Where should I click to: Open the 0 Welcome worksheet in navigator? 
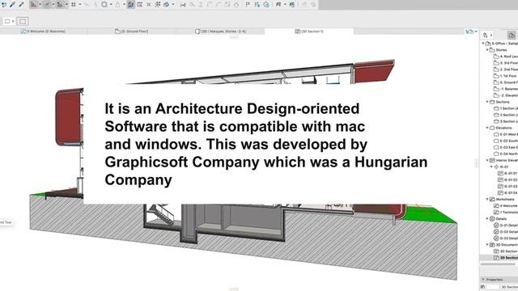[x=505, y=206]
